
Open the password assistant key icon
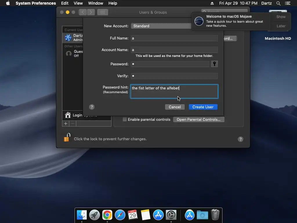pos(214,64)
